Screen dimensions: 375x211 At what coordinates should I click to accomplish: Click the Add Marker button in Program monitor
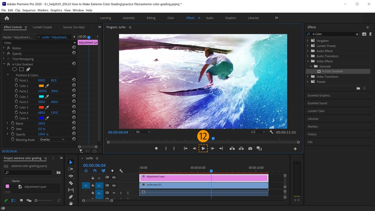click(156, 148)
